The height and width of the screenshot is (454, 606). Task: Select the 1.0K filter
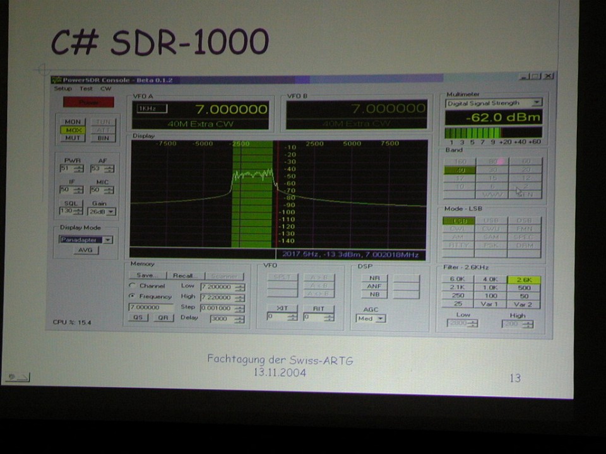pos(490,288)
